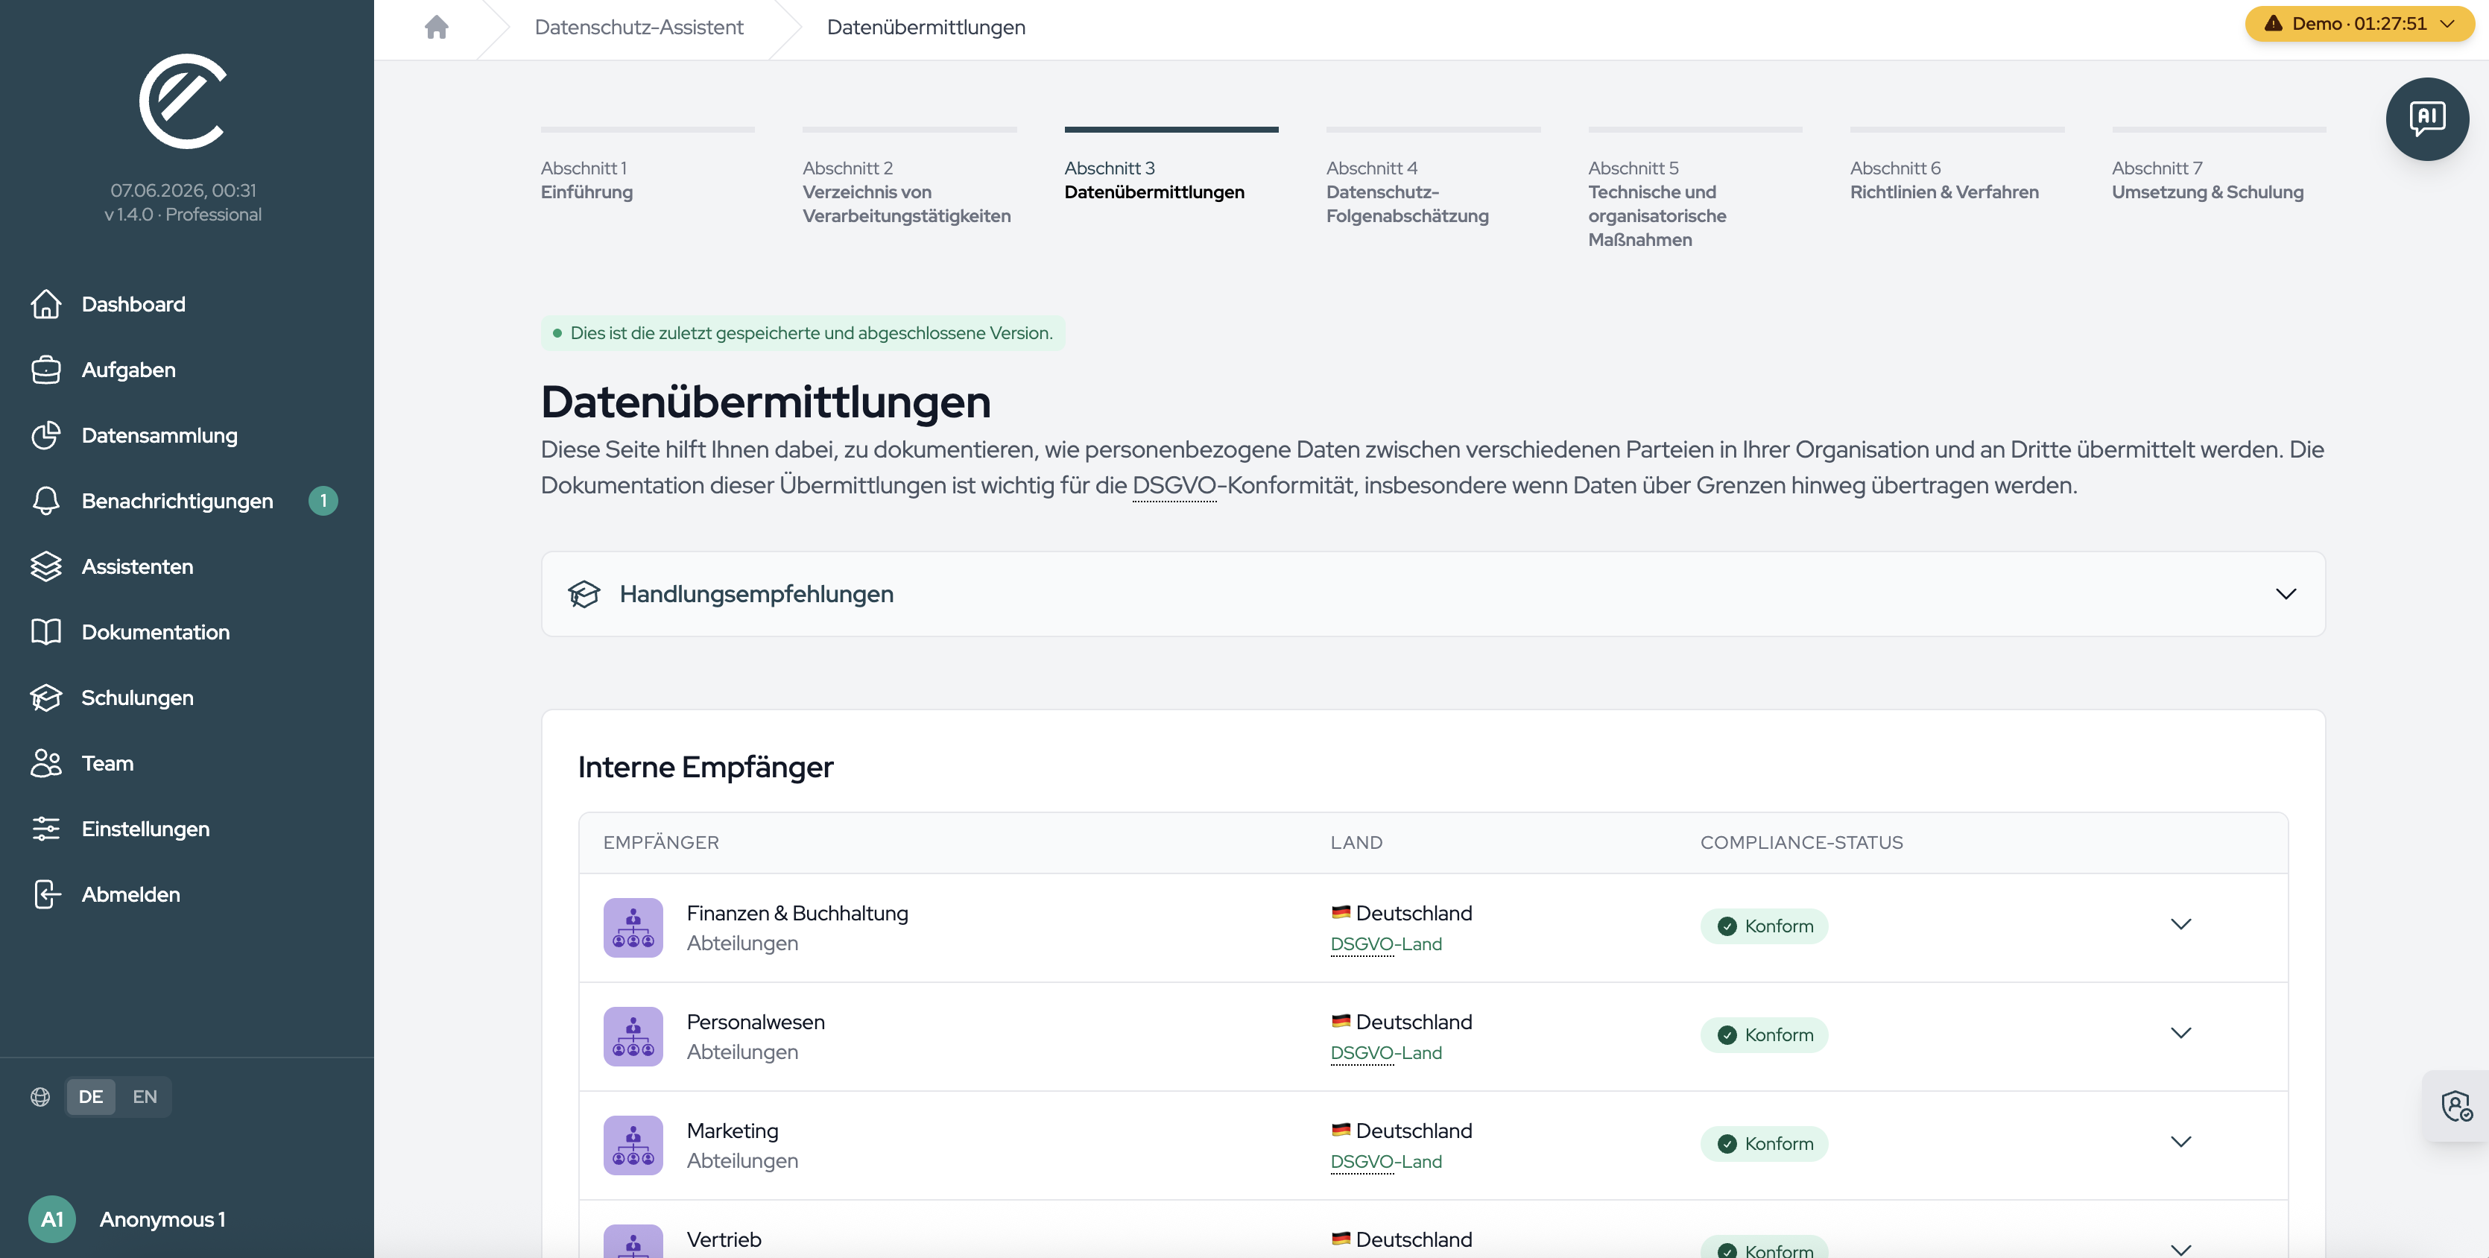Click DSGVO-Land link for Finanzen & Buchhaltung

[1385, 944]
